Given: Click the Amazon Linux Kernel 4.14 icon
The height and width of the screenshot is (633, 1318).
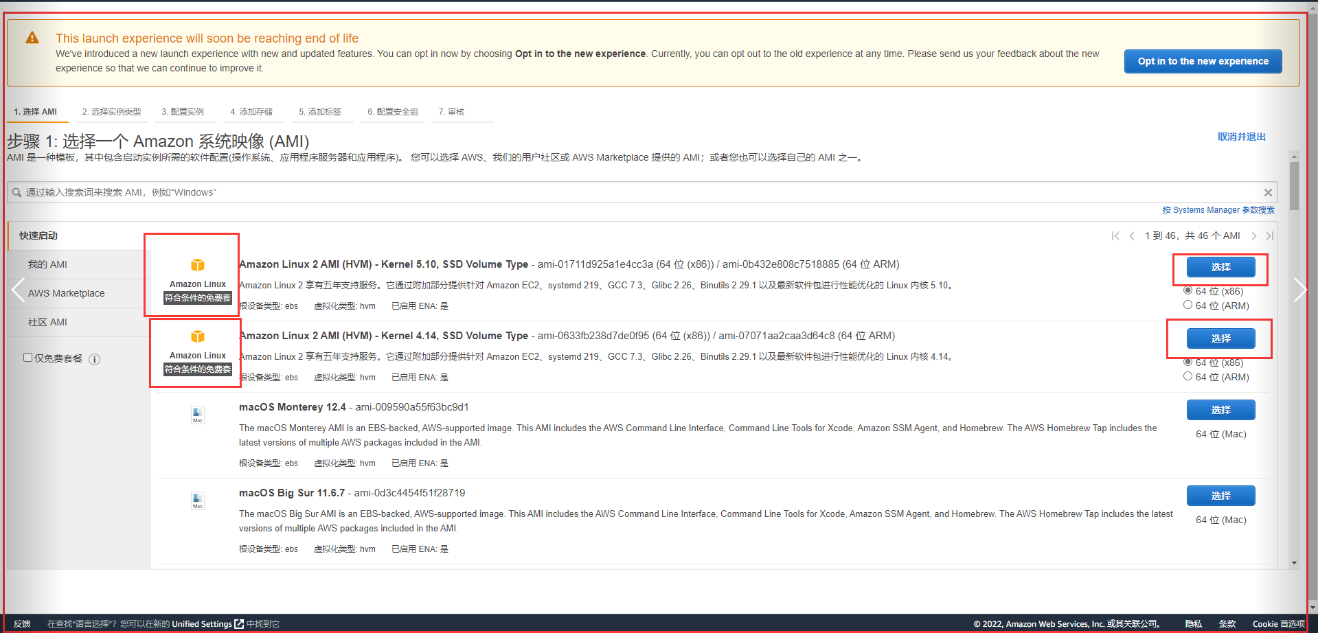Looking at the screenshot, I should (198, 336).
